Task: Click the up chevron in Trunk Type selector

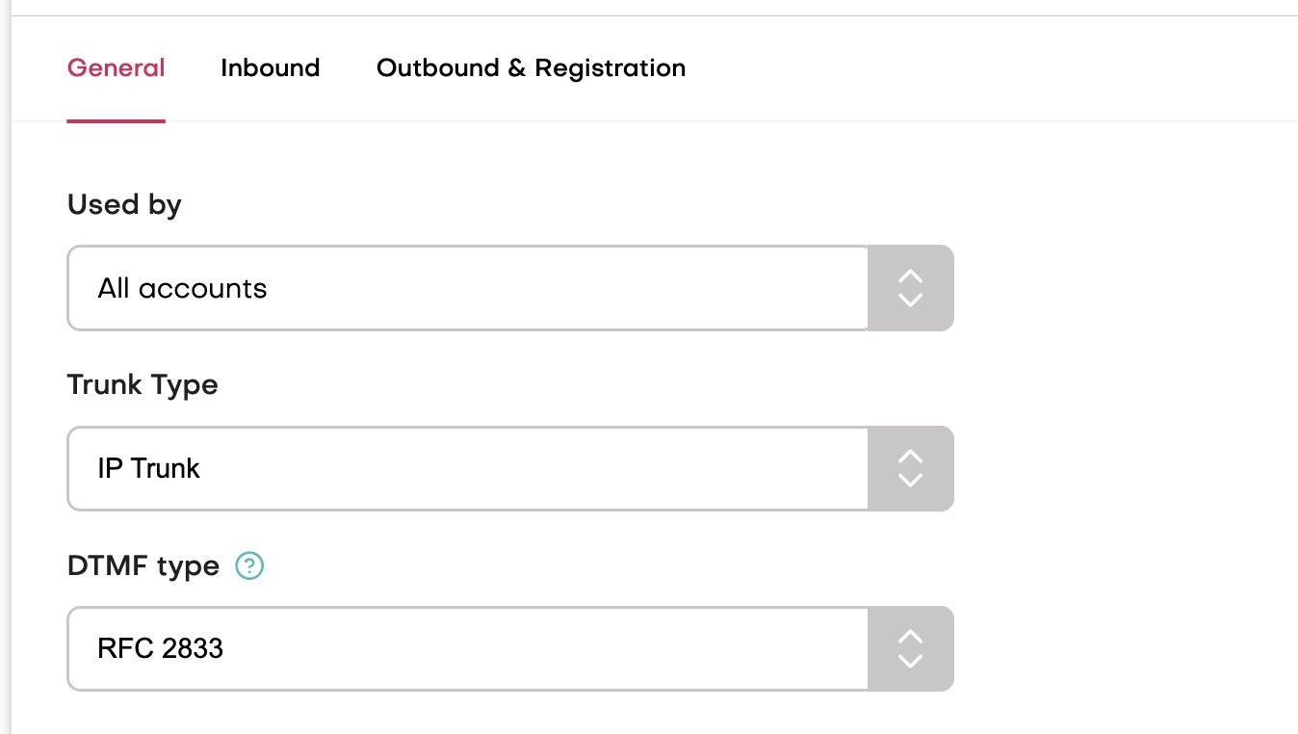Action: coord(910,457)
